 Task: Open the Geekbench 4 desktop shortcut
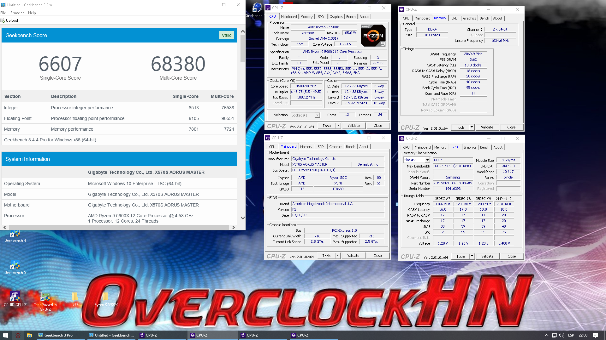[x=15, y=235]
